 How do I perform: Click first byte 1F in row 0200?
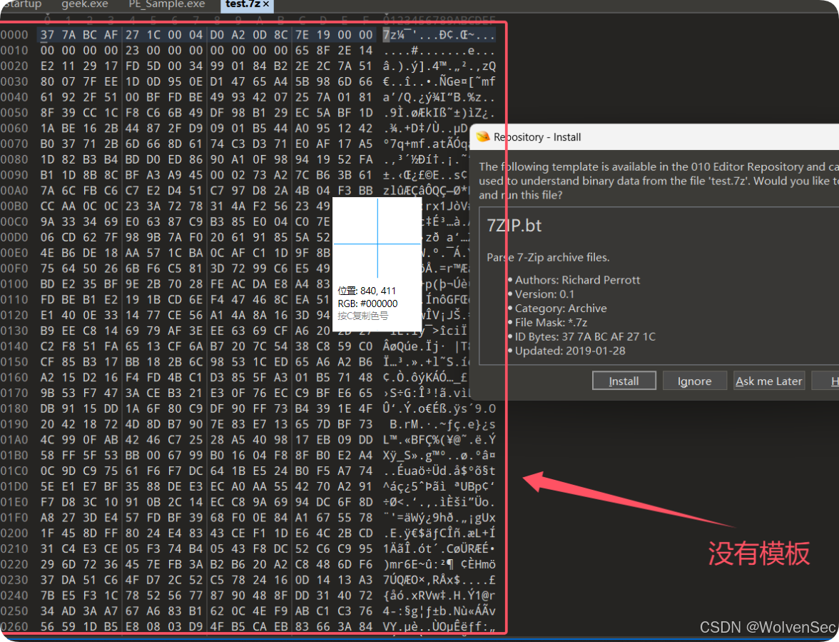[x=47, y=533]
